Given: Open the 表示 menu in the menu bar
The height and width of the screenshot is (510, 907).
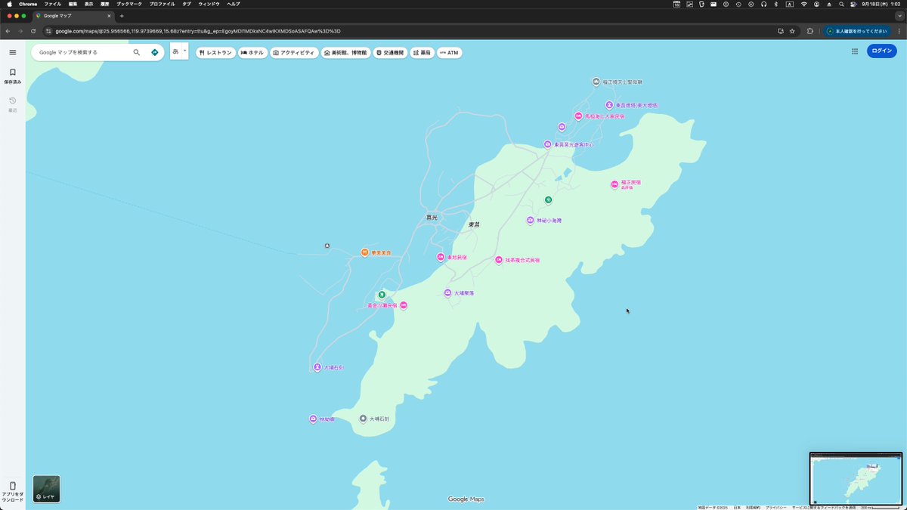Looking at the screenshot, I should click(x=89, y=4).
